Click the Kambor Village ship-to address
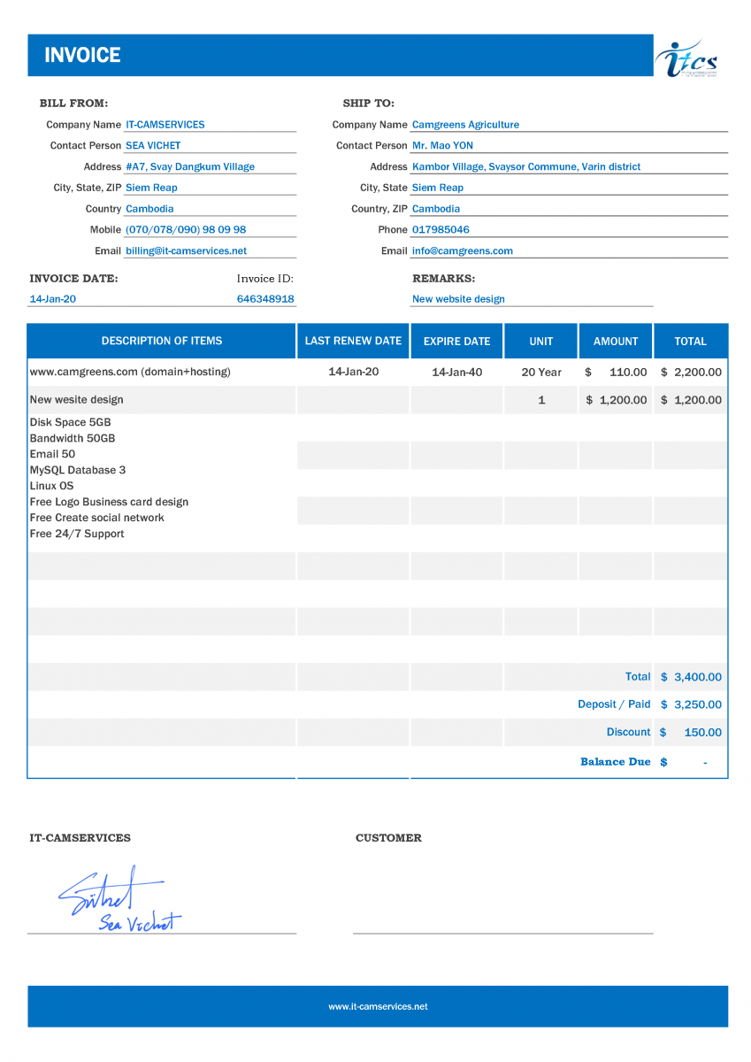751x1062 pixels. pyautogui.click(x=526, y=166)
